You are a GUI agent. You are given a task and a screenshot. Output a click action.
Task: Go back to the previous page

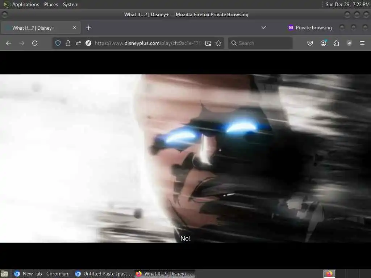click(x=9, y=43)
